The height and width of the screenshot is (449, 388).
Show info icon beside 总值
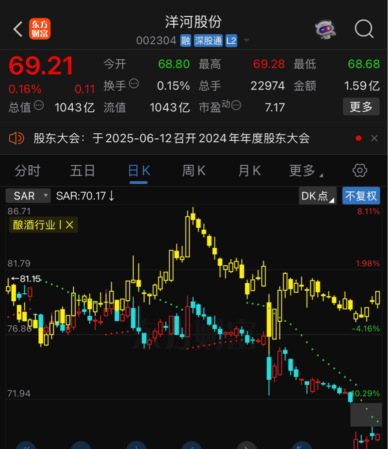tap(39, 105)
